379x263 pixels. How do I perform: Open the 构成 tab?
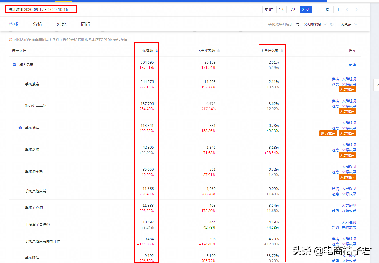coord(14,24)
